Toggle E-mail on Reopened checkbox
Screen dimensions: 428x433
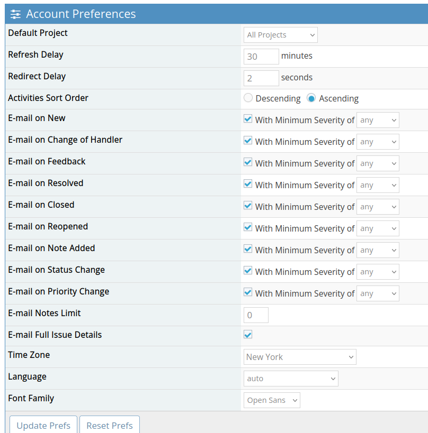(x=247, y=227)
